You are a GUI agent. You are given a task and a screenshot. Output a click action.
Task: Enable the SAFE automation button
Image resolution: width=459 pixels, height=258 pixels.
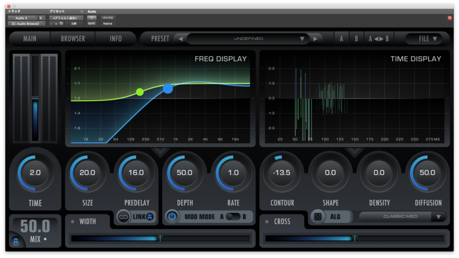coord(91,23)
